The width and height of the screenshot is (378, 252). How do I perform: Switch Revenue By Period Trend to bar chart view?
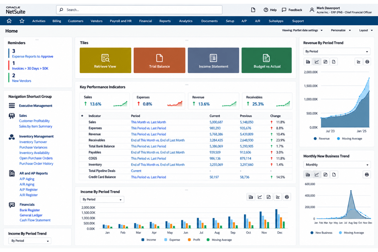(x=308, y=62)
